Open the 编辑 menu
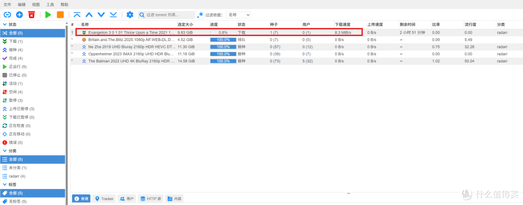Screen dimensions: 523x205 (22, 5)
